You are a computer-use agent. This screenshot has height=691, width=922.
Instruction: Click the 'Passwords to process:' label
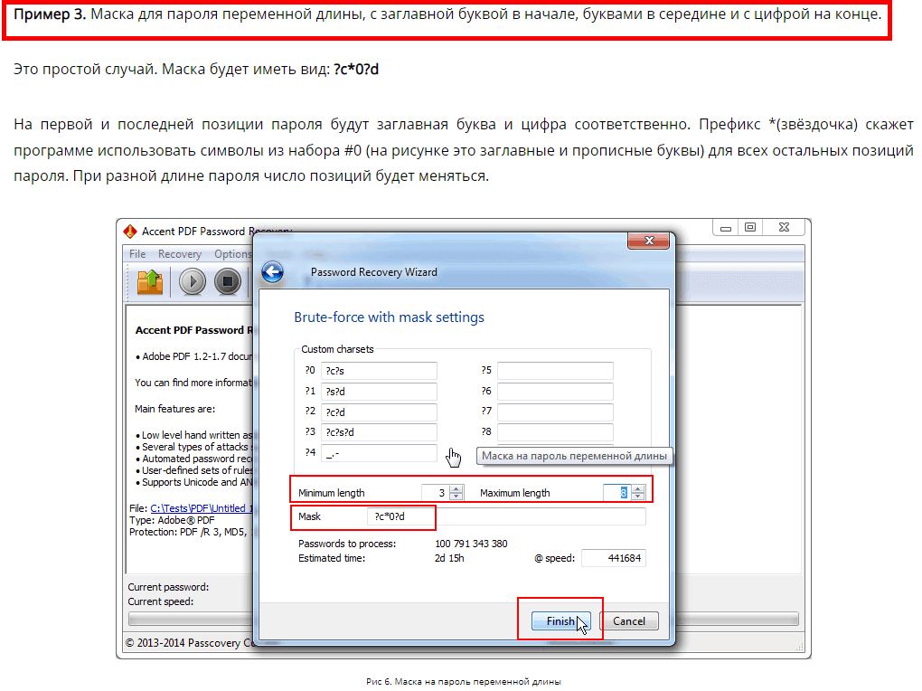coord(347,544)
